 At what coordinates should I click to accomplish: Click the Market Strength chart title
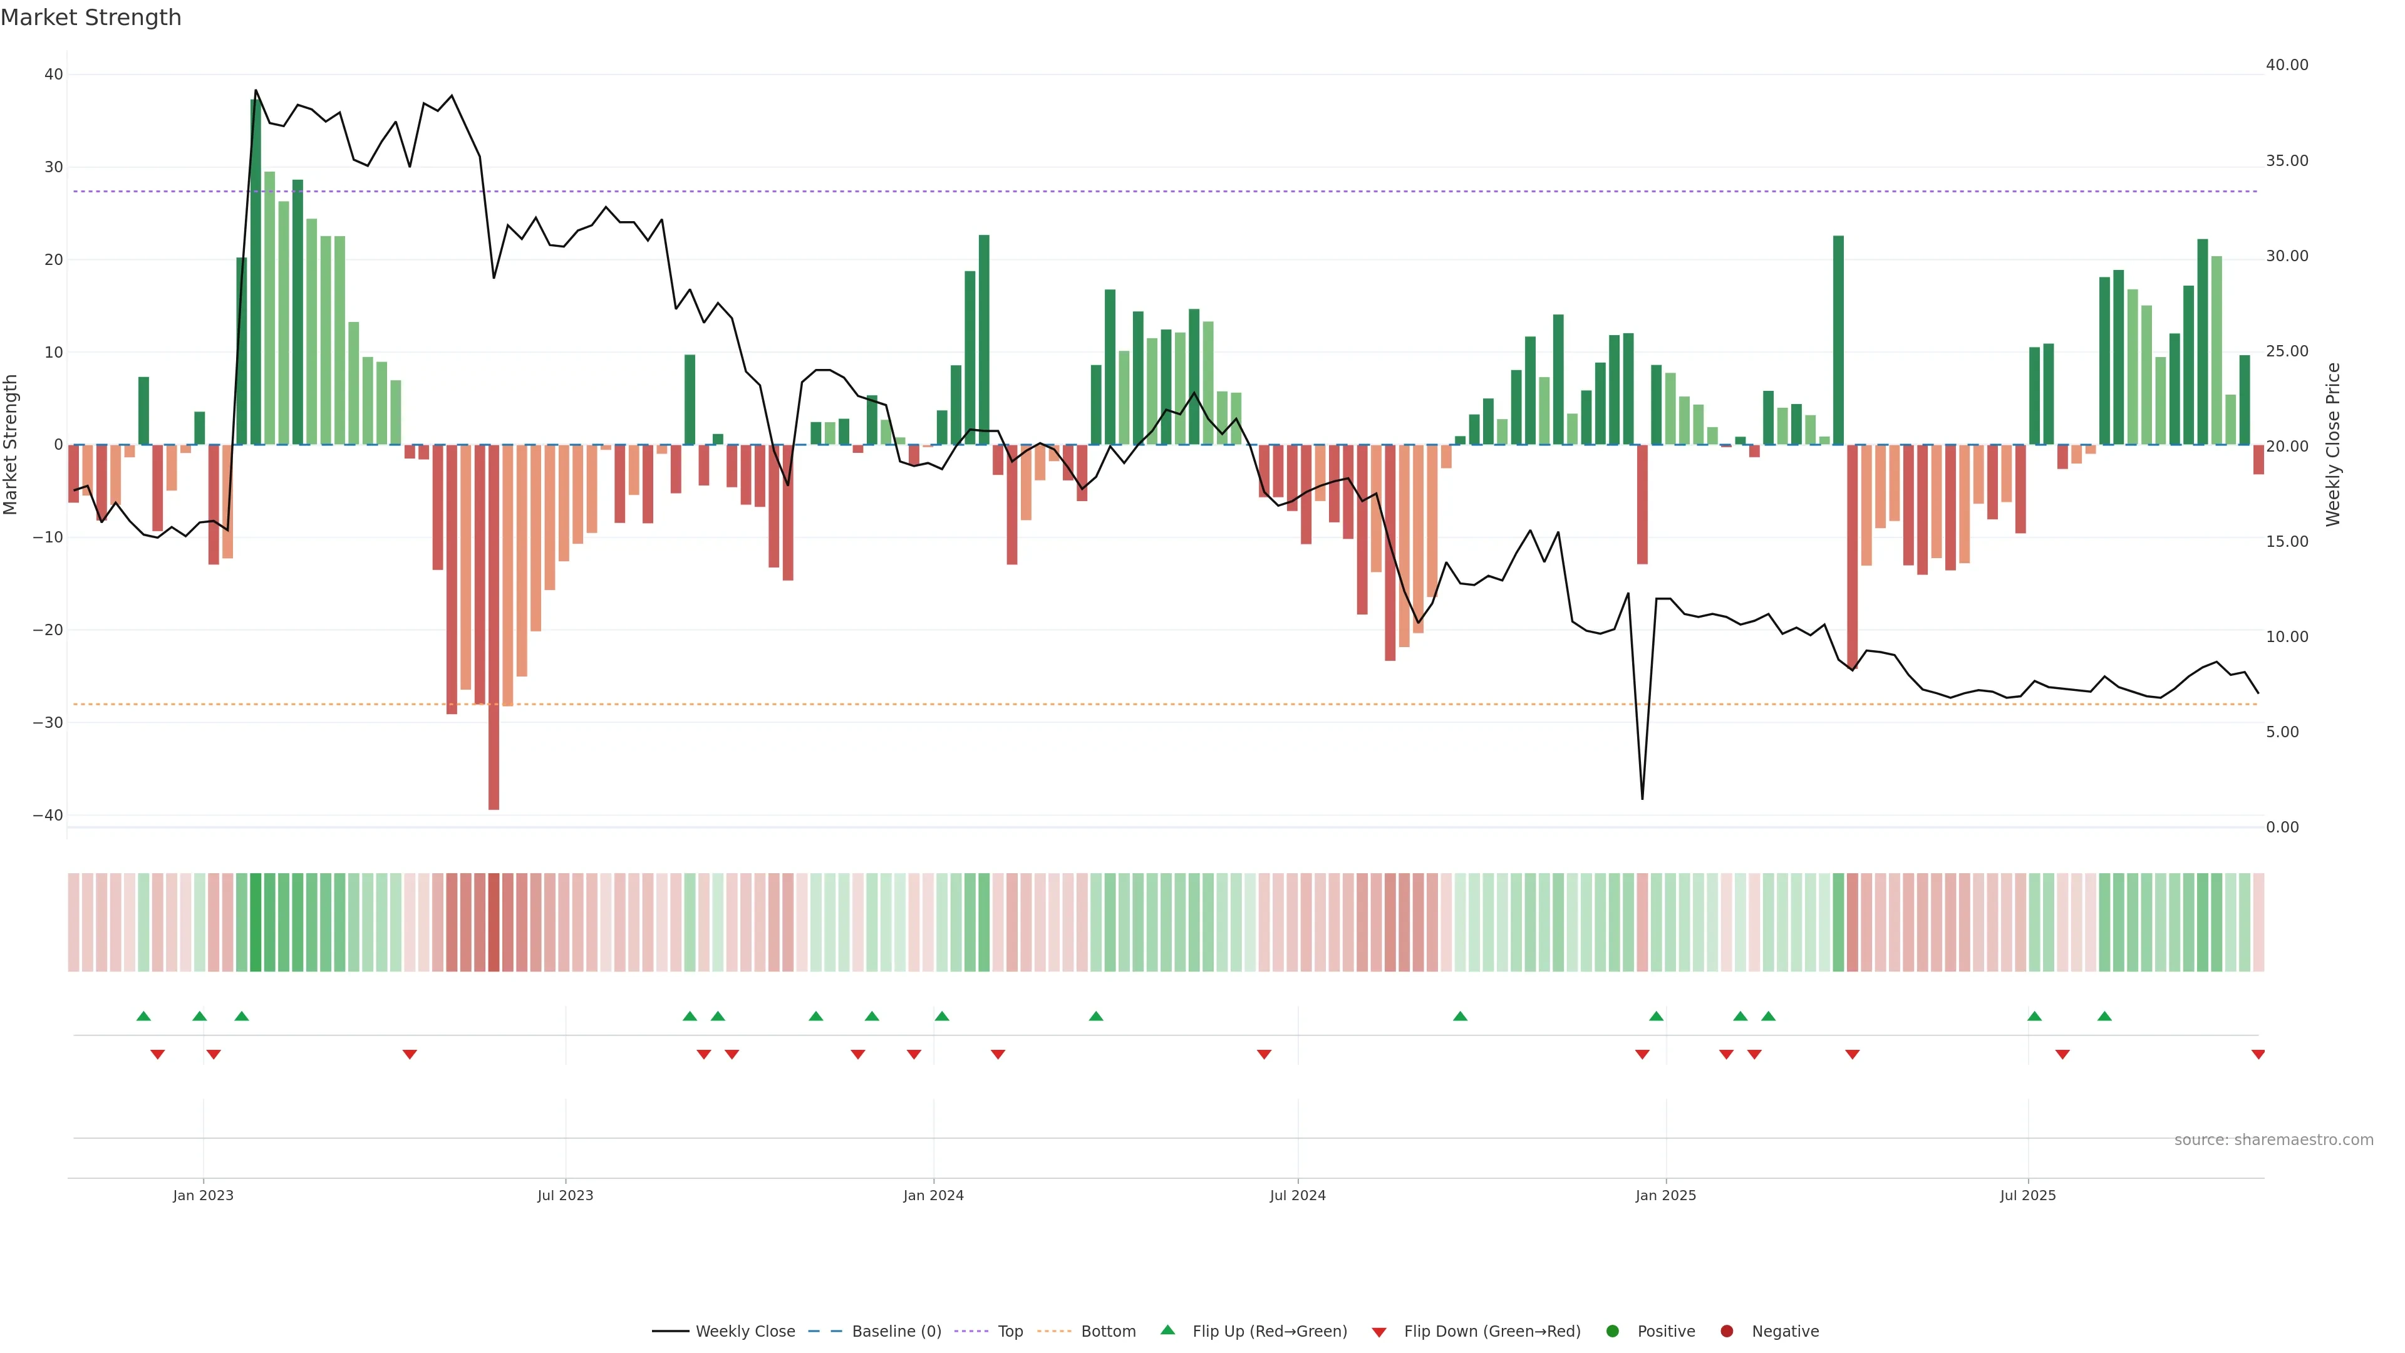tap(91, 18)
